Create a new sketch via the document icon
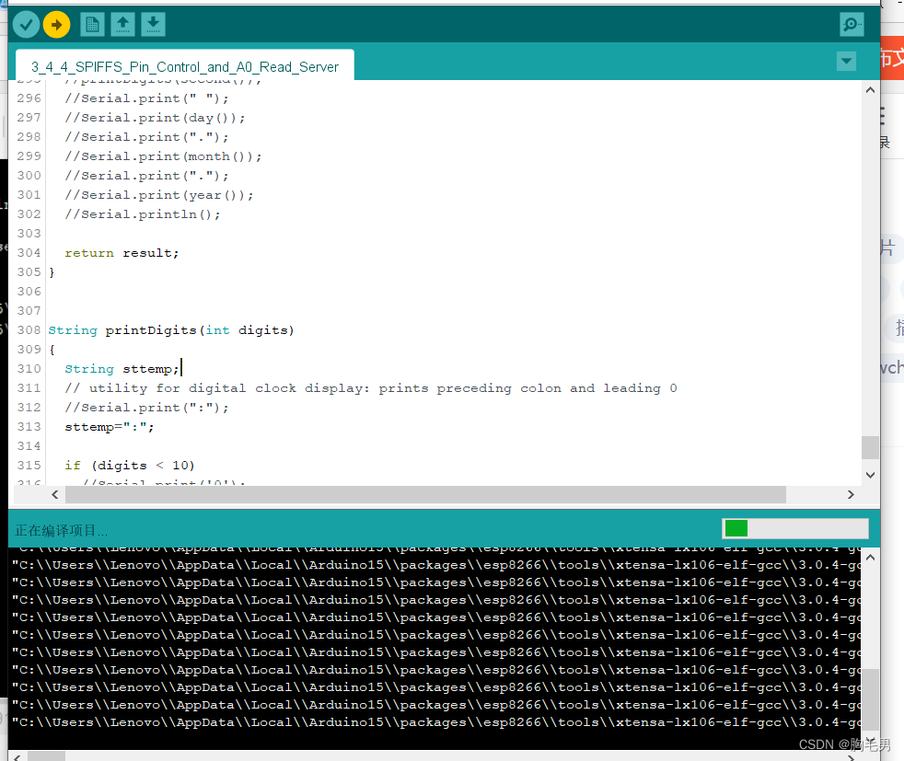The height and width of the screenshot is (761, 904). pyautogui.click(x=92, y=24)
